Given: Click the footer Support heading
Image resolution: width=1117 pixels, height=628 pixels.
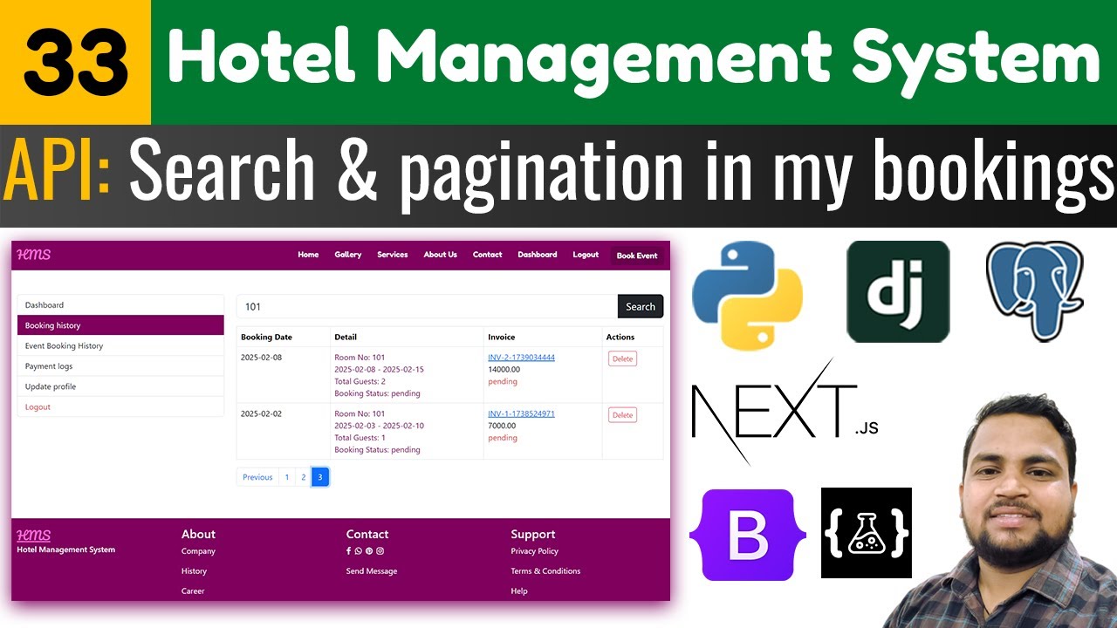Looking at the screenshot, I should [x=533, y=534].
